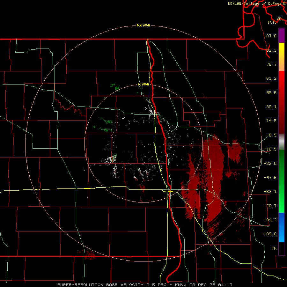The width and height of the screenshot is (287, 287).
Task: Click the -16.5 scale value
Action: point(270,149)
